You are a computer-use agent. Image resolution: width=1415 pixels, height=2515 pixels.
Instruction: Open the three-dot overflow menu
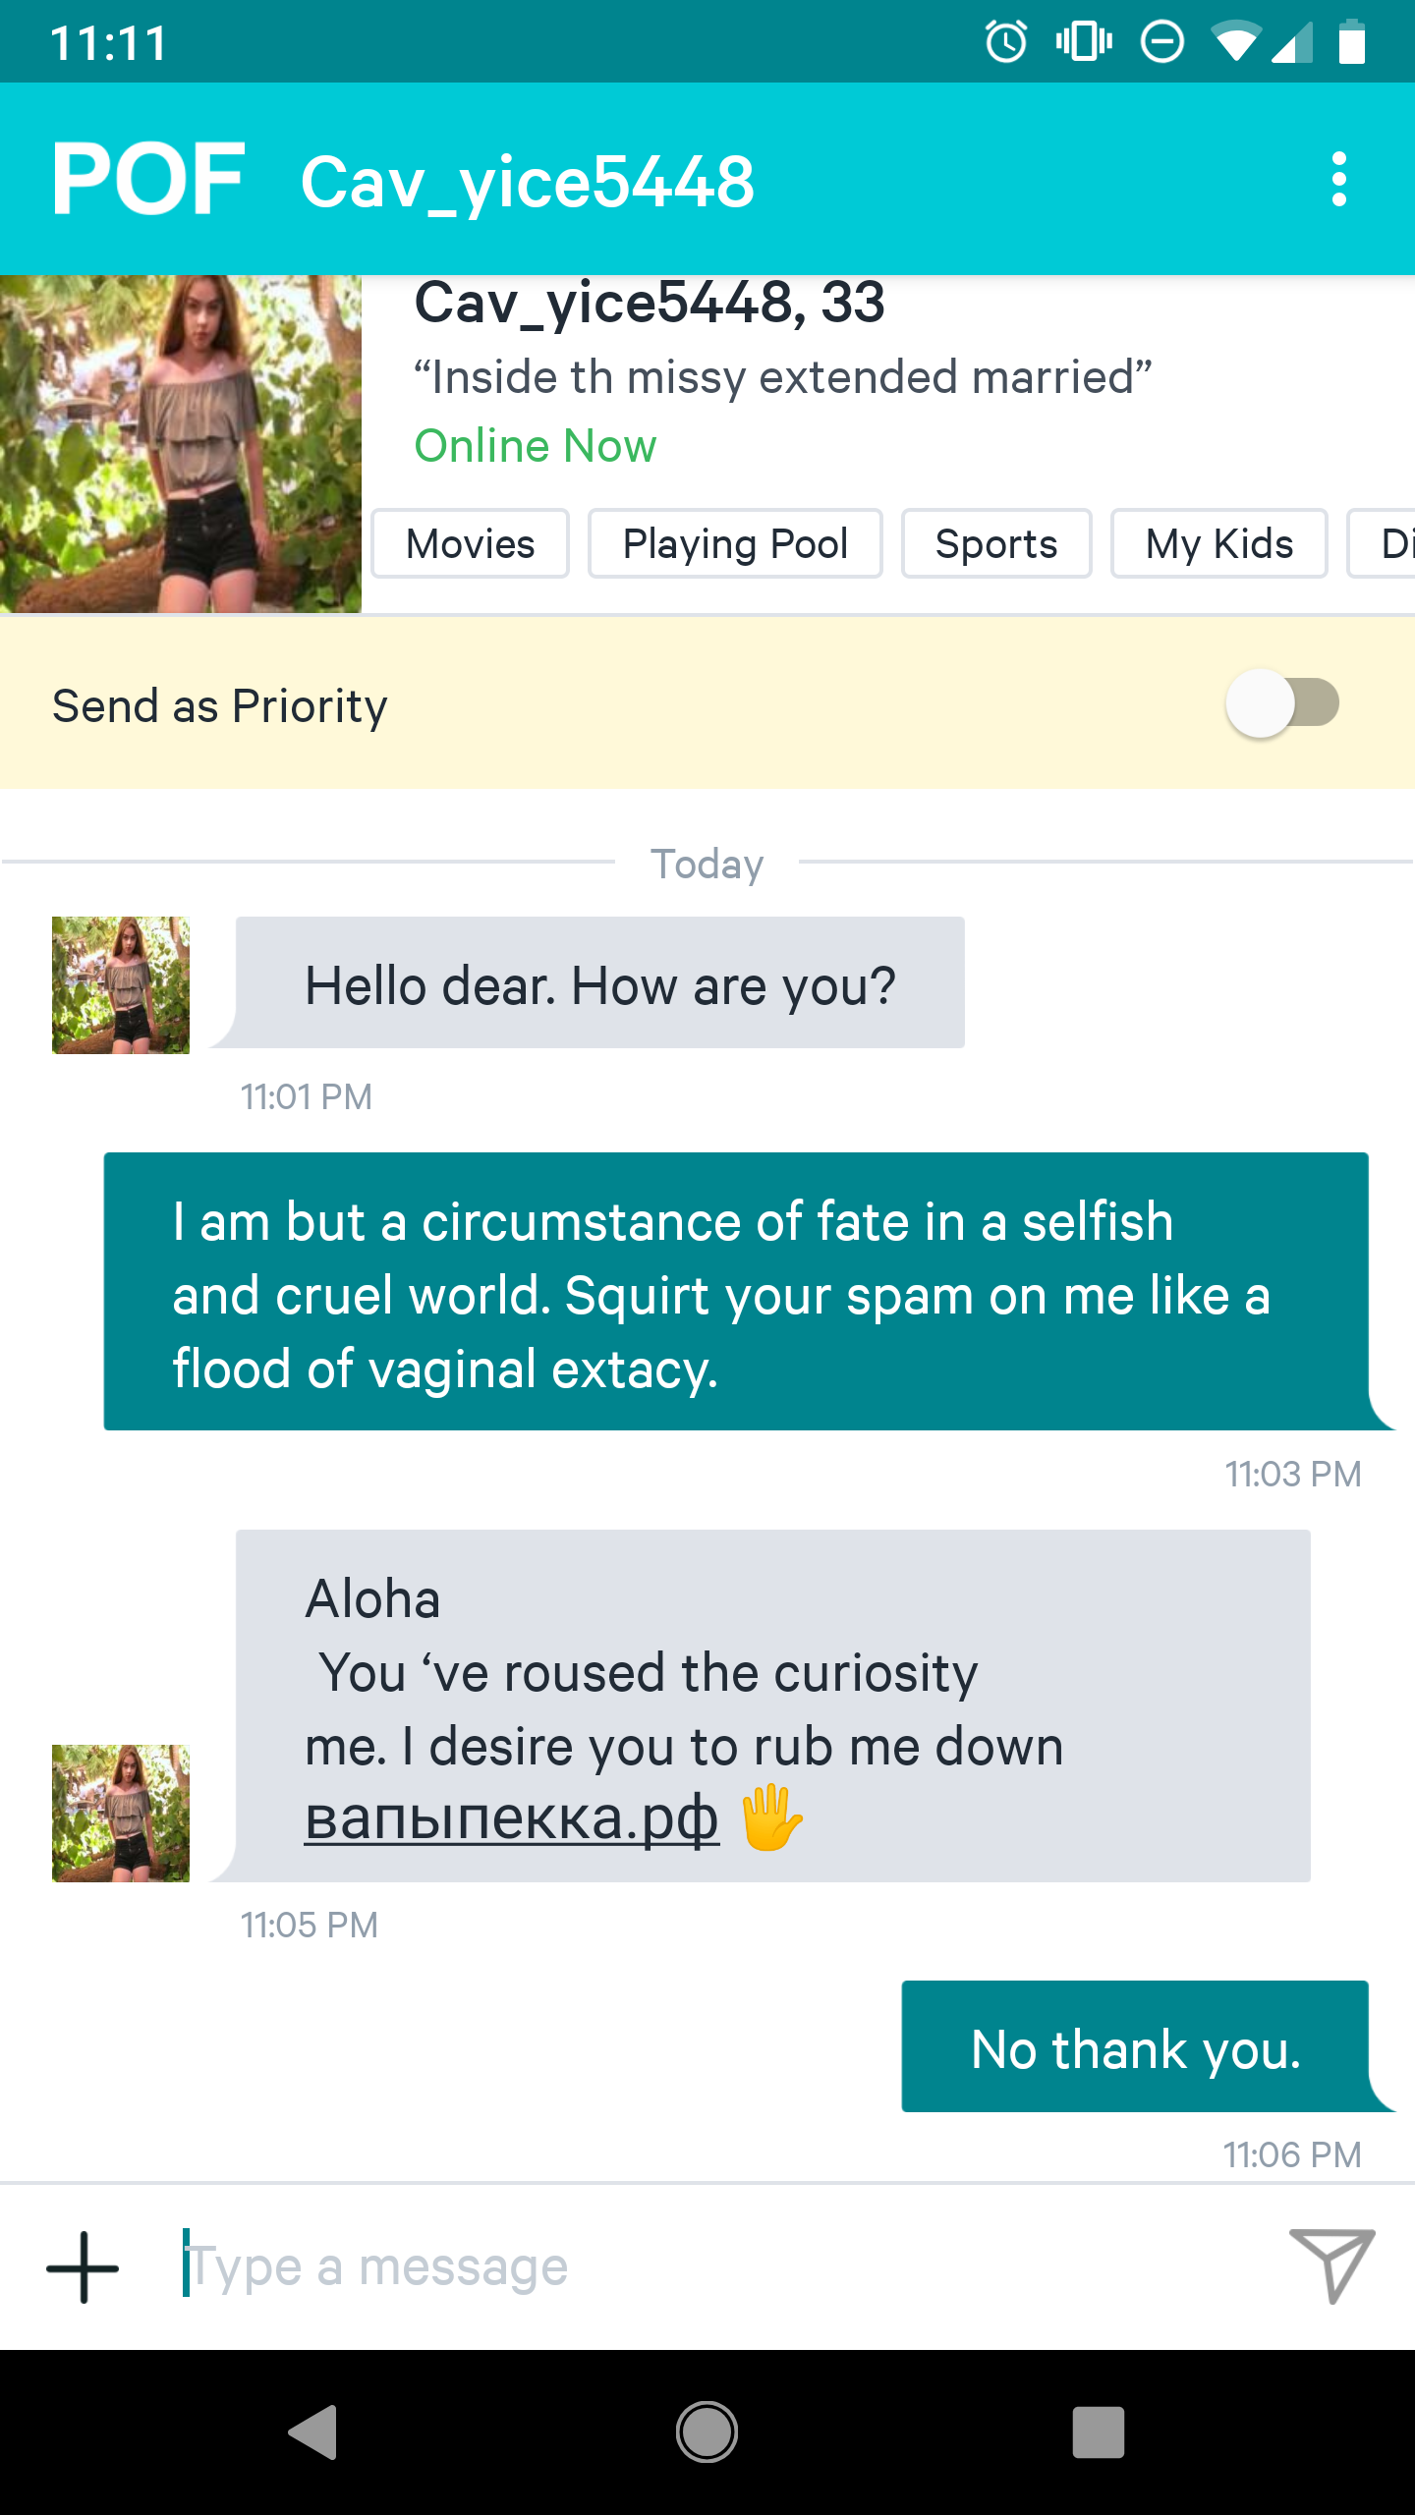[x=1338, y=180]
